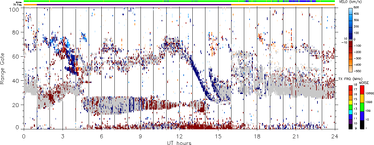Click the NOISE level color bar

click(362, 107)
